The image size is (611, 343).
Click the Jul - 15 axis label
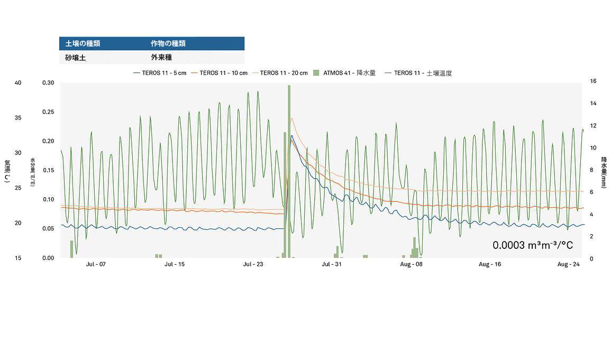[175, 264]
